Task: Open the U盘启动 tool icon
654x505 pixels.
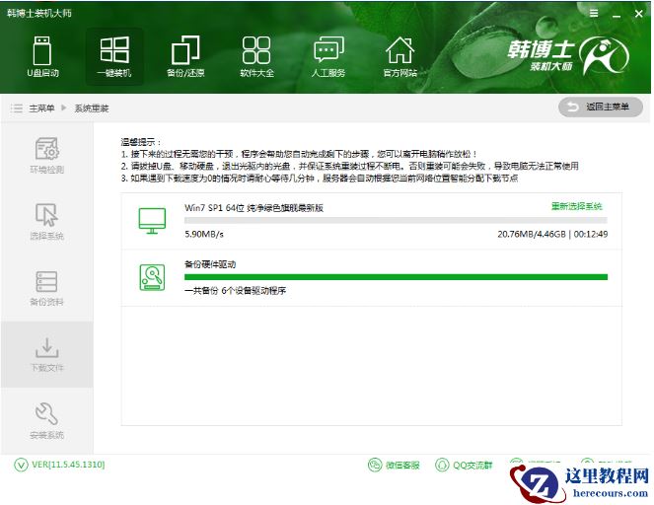Action: (42, 50)
